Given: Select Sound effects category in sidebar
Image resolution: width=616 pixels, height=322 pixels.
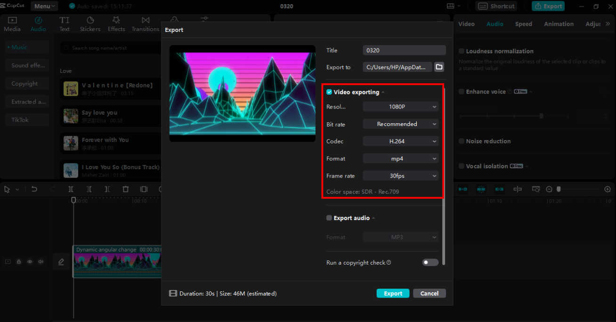Looking at the screenshot, I should [x=27, y=65].
